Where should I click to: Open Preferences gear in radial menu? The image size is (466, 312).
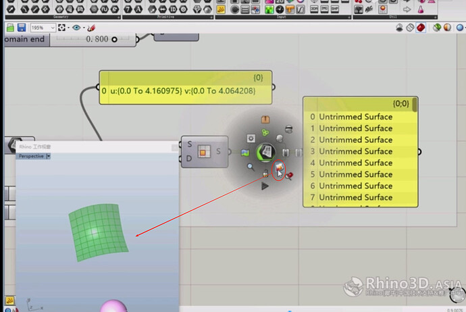pos(251,138)
